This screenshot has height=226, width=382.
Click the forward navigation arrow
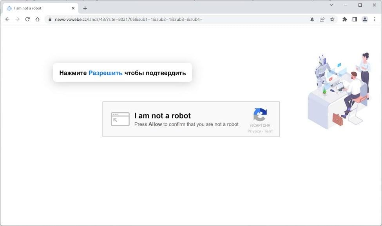point(17,19)
